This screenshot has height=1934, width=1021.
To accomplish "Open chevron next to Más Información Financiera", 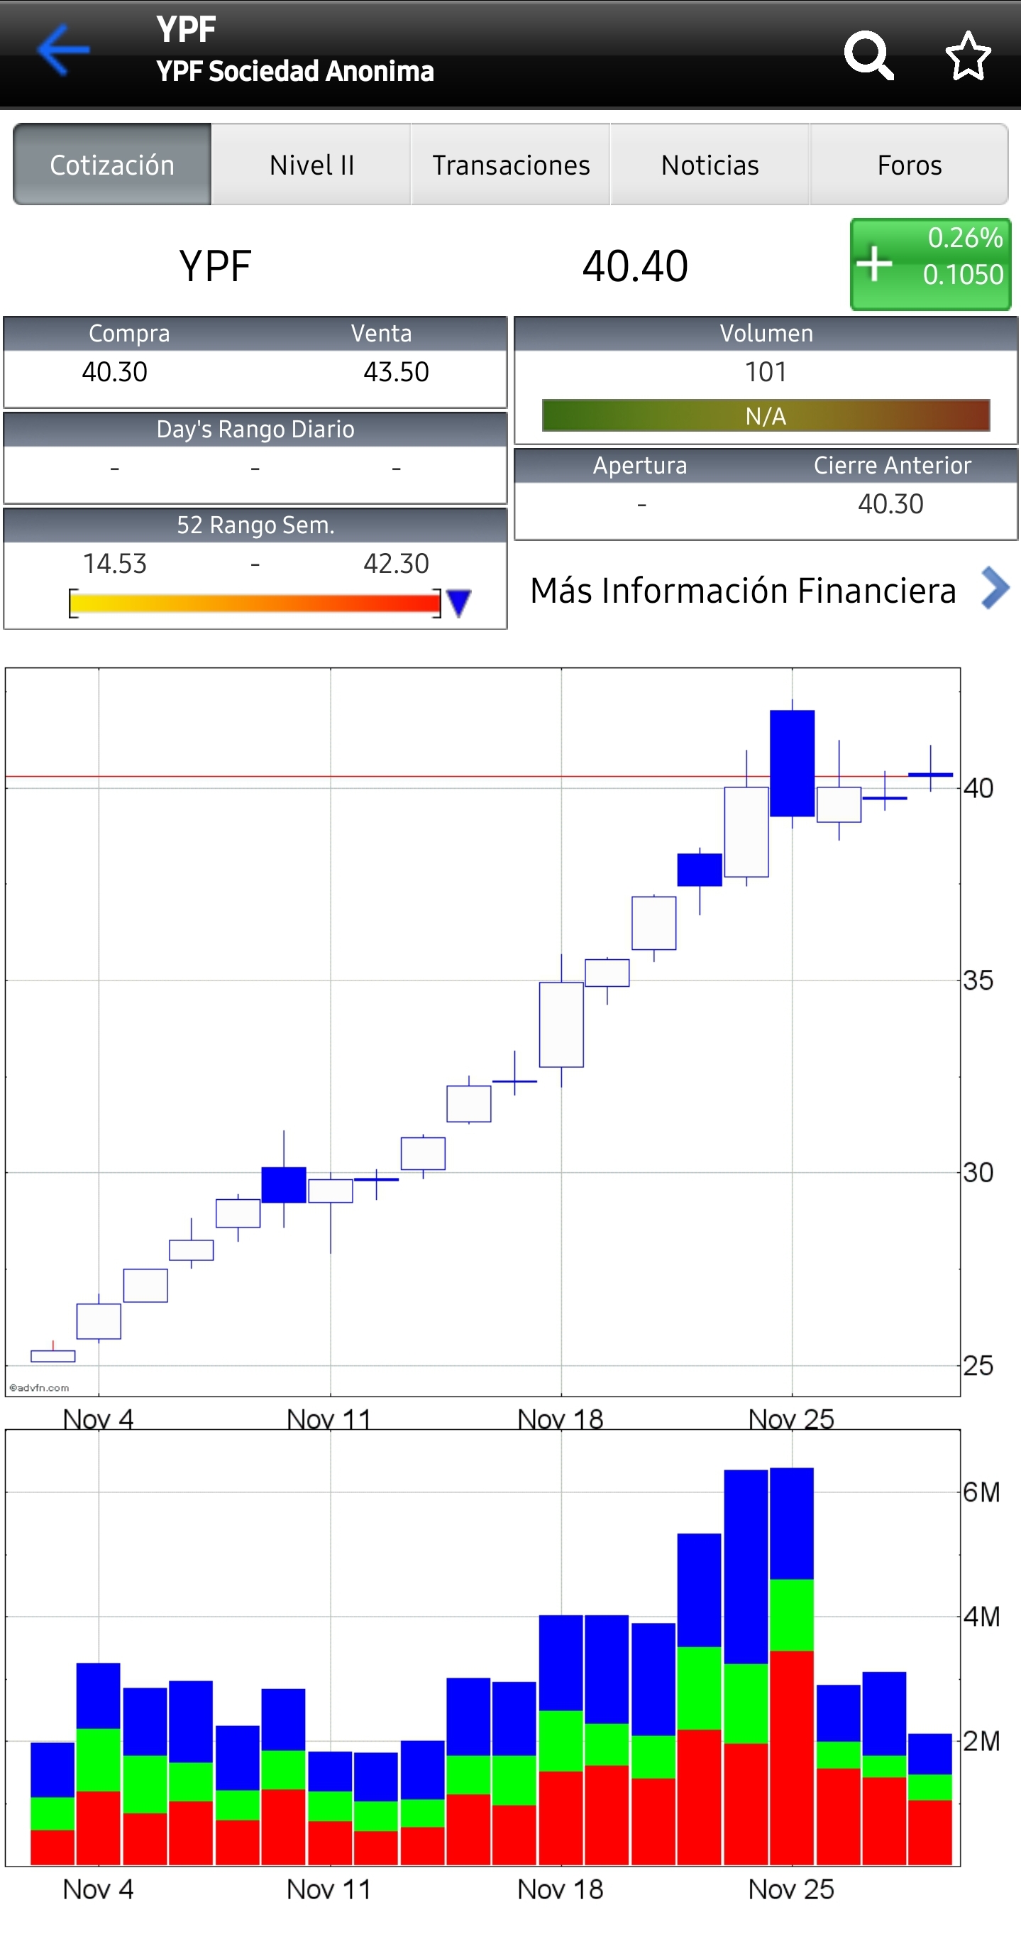I will pos(995,588).
